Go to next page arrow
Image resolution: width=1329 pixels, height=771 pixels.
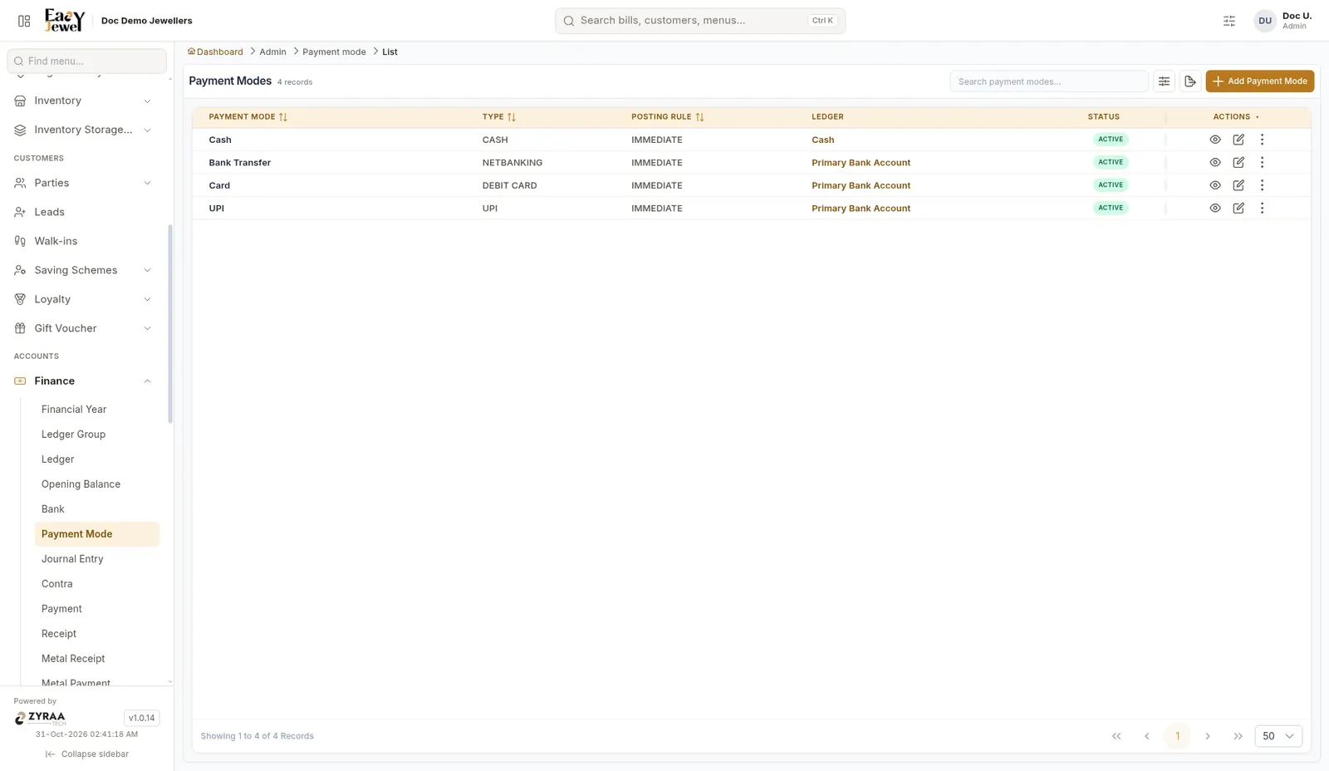pos(1208,736)
